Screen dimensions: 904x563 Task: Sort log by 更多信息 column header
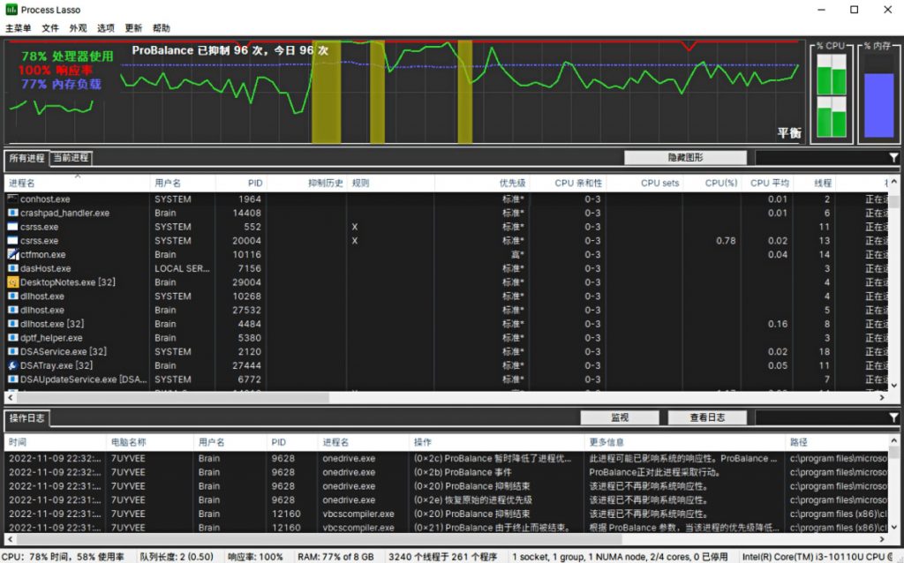[685, 443]
